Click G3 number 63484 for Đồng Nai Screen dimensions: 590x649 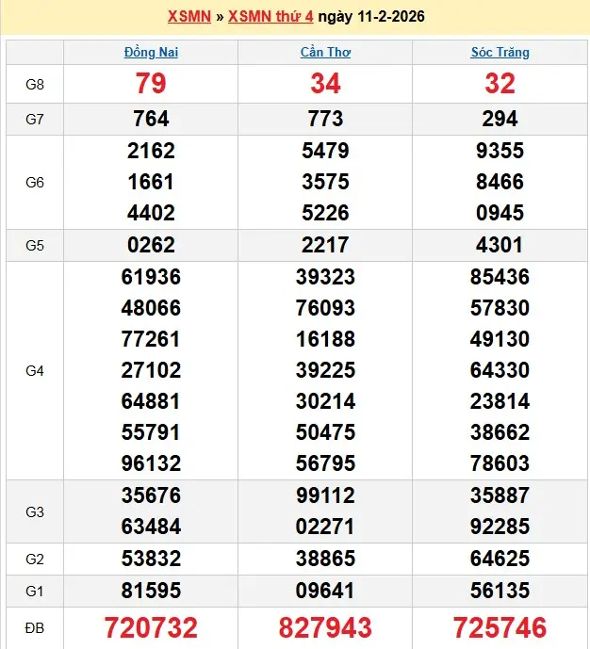[151, 527]
